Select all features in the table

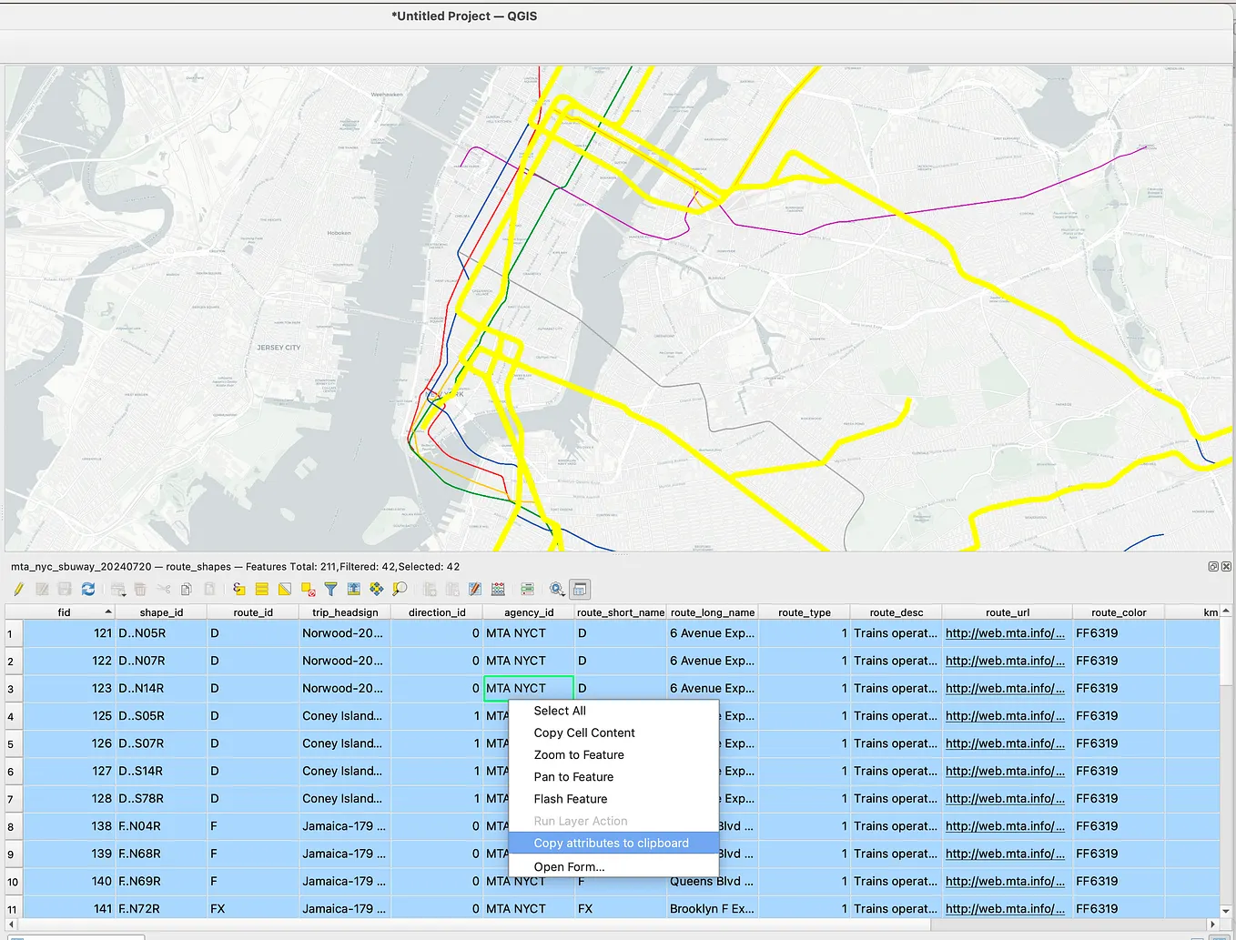click(x=261, y=589)
